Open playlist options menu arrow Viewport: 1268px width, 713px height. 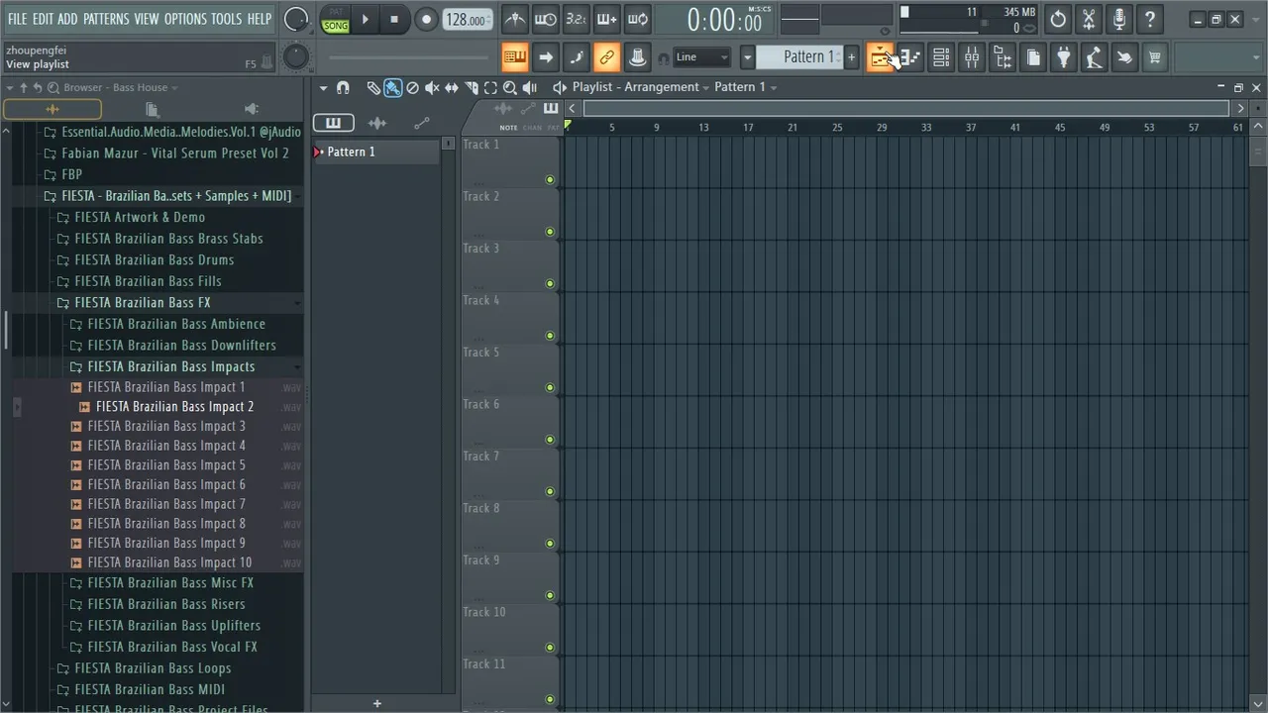pos(323,87)
